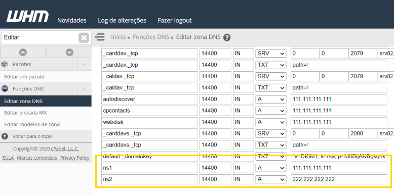
Task: Select Fazer logout
Action: click(175, 20)
